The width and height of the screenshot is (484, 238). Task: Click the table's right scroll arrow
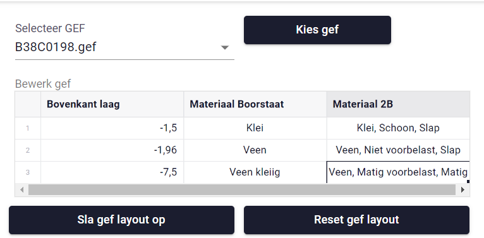(x=463, y=190)
